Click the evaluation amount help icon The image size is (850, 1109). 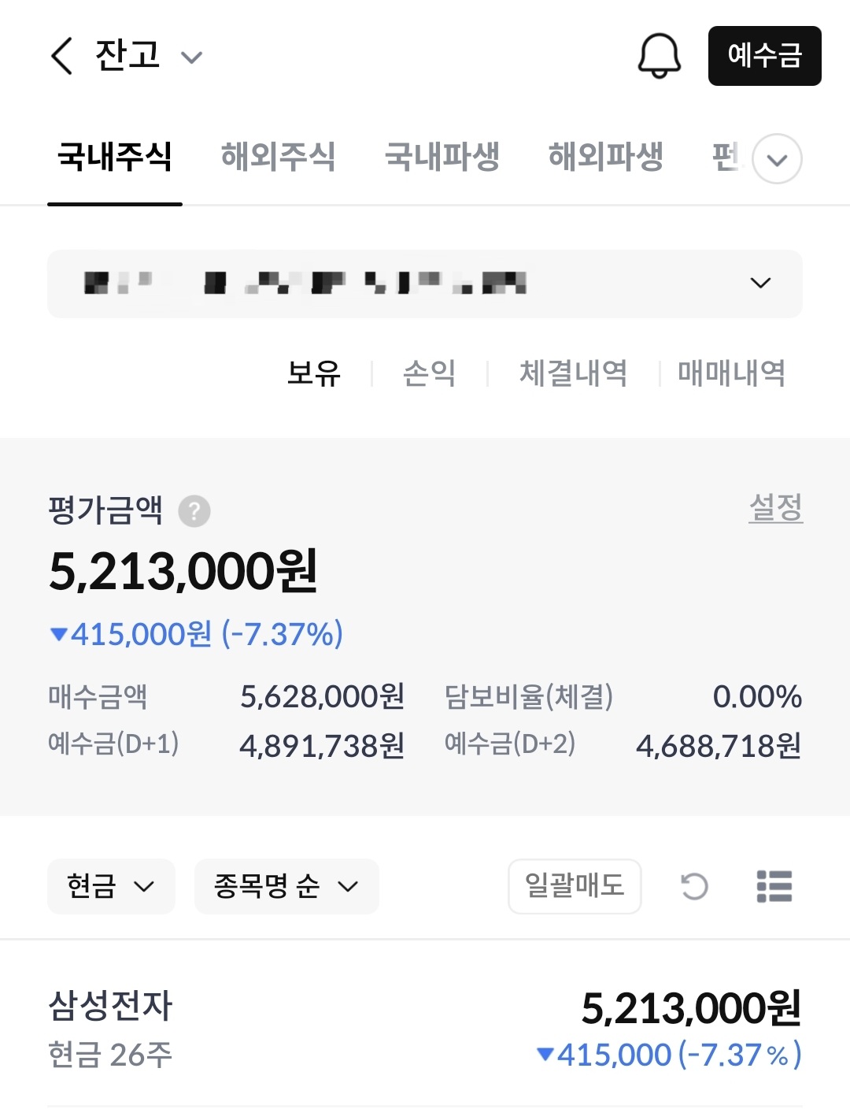coord(194,511)
